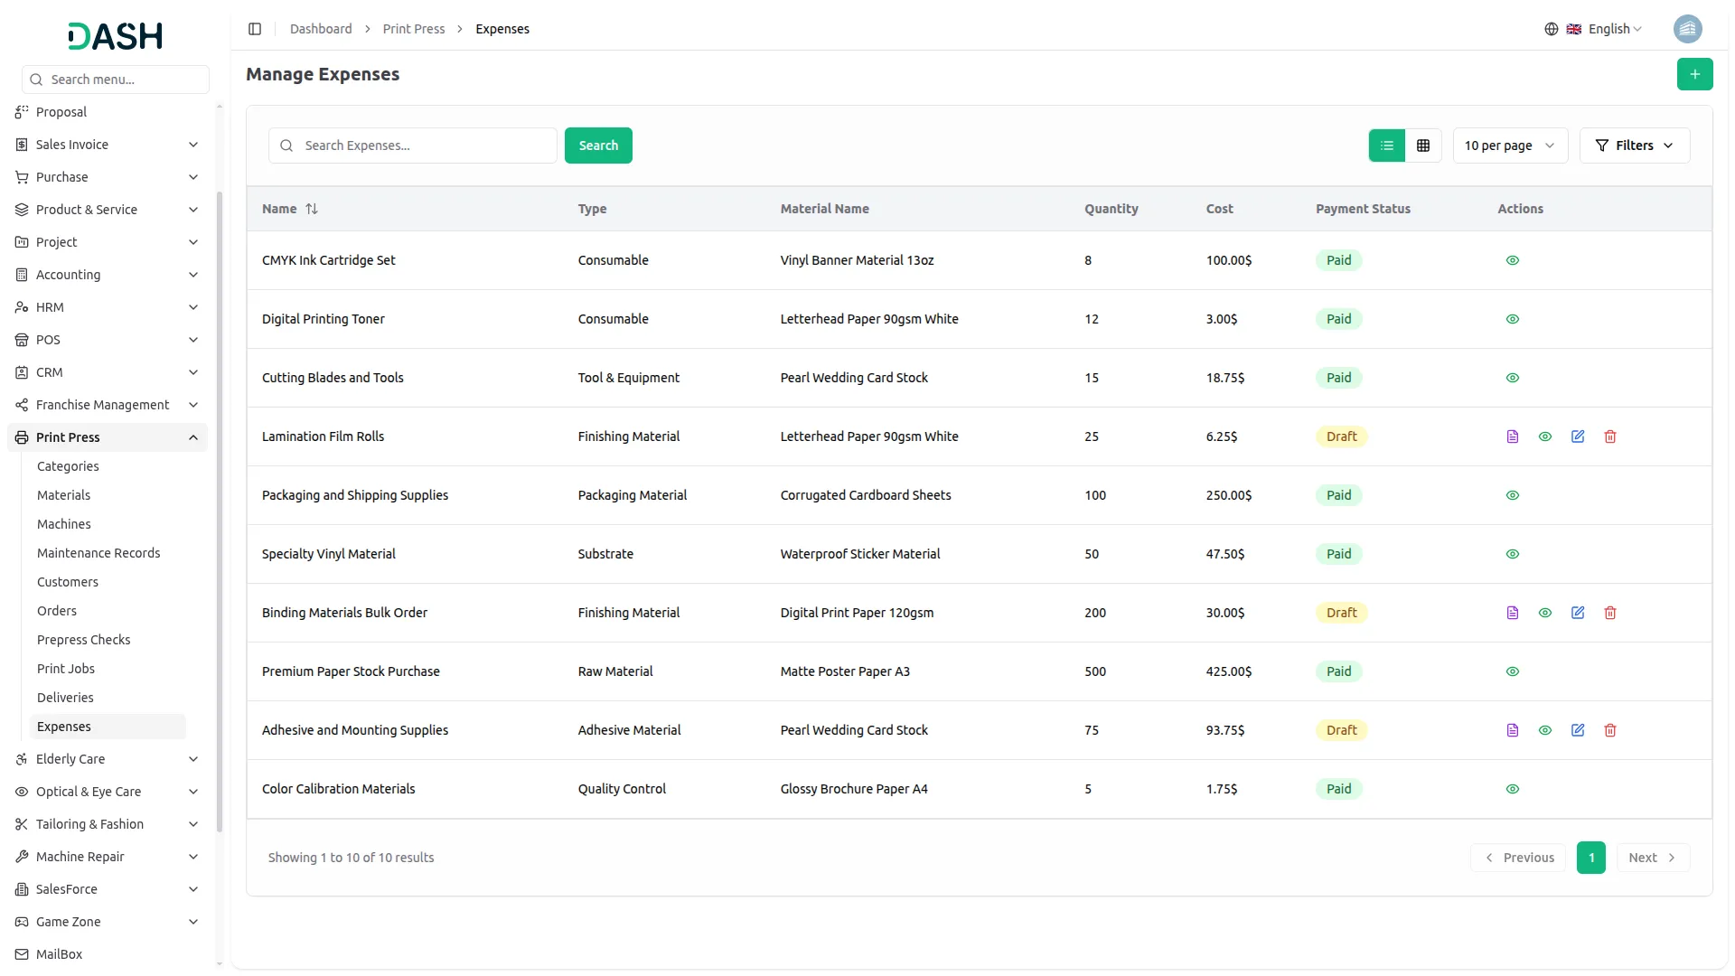Click the Draft status badge for Lamination Film Rolls
This screenshot has height=976, width=1735.
tap(1341, 436)
